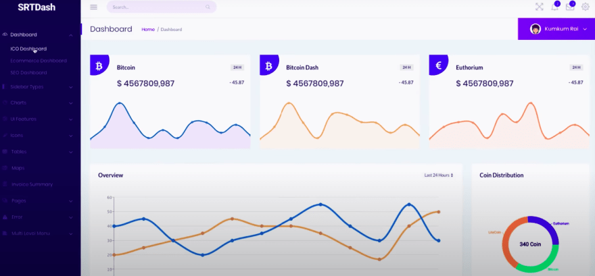This screenshot has width=595, height=276.
Task: Click the Tables sidebar icon
Action: pos(5,151)
